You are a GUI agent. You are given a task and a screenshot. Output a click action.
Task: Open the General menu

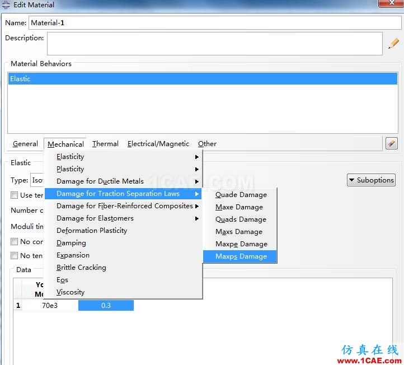pyautogui.click(x=25, y=143)
